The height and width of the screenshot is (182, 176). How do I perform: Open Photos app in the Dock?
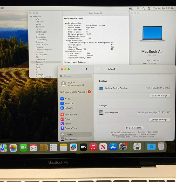pyautogui.click(x=13, y=148)
